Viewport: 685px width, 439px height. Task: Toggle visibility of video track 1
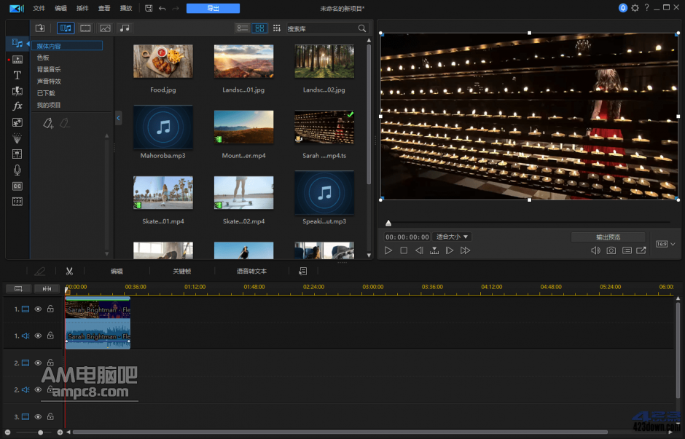[x=38, y=309]
